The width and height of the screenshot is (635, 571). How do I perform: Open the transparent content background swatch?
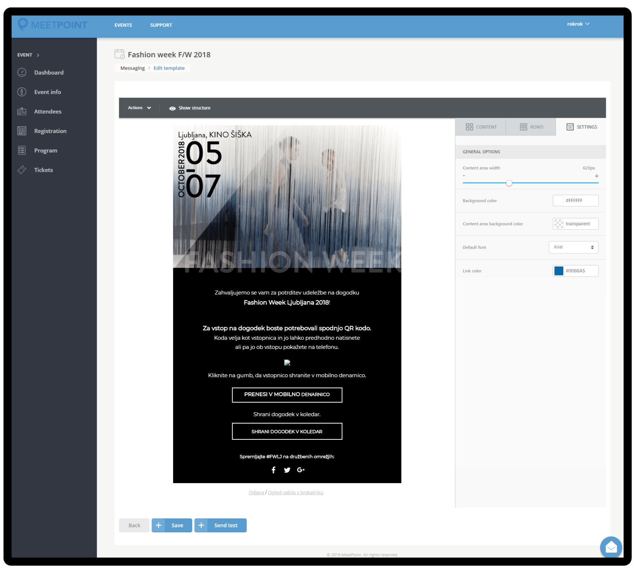click(559, 224)
